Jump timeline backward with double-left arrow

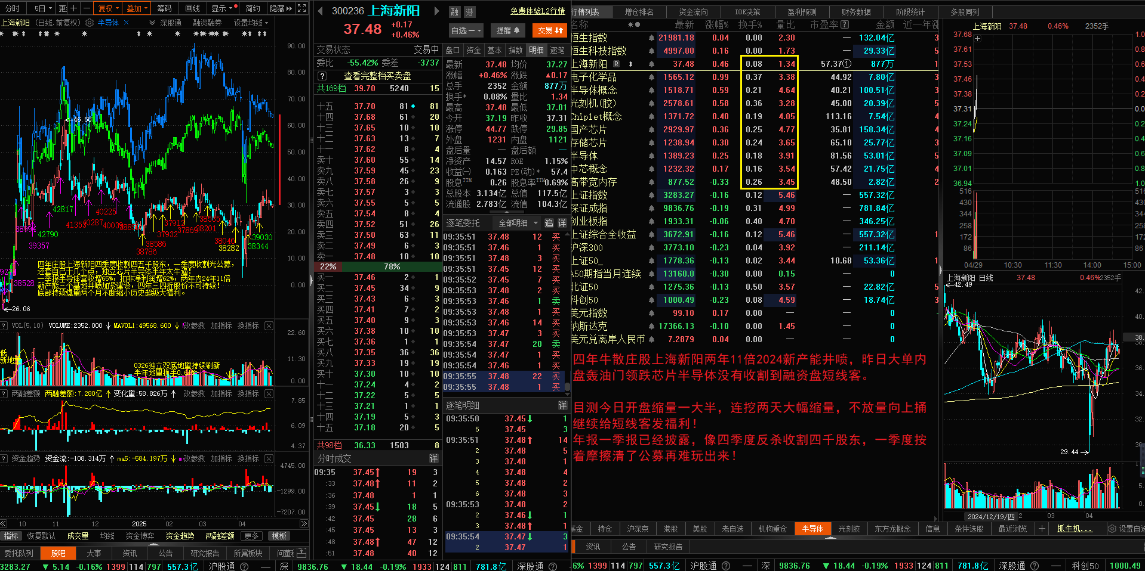[4, 524]
